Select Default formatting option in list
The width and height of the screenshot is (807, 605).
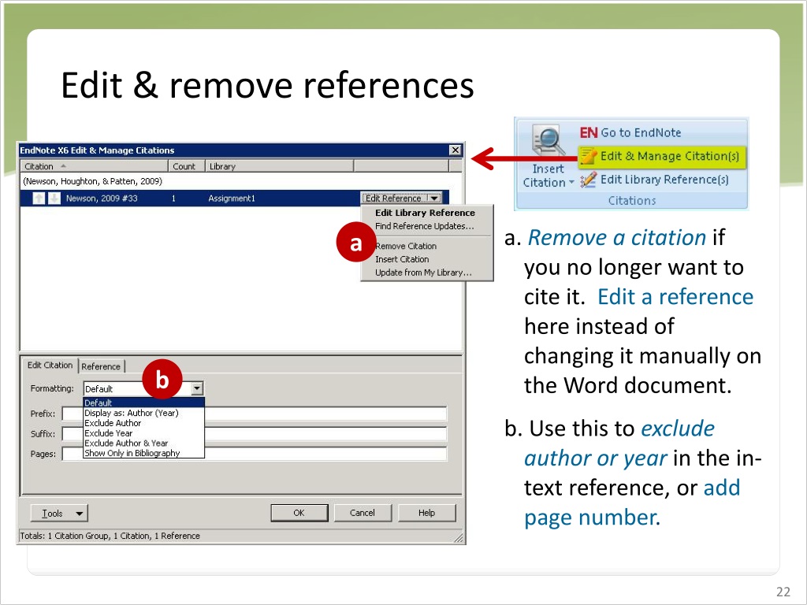(x=143, y=403)
